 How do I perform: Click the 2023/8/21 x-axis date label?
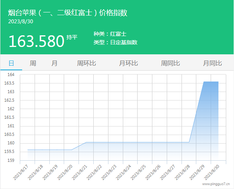pyautogui.click(x=80, y=172)
